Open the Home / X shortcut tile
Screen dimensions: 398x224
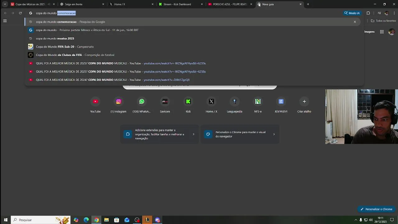click(211, 105)
